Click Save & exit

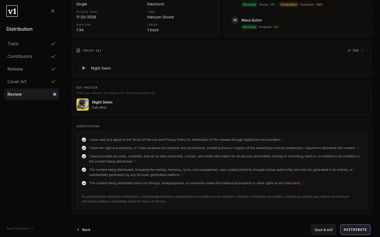pos(324,230)
